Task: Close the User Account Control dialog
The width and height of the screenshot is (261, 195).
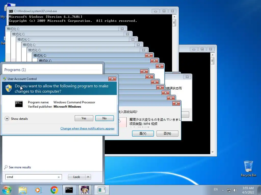Action: point(112,79)
